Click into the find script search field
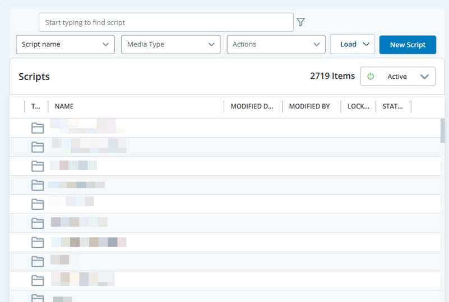The image size is (449, 302). click(166, 22)
